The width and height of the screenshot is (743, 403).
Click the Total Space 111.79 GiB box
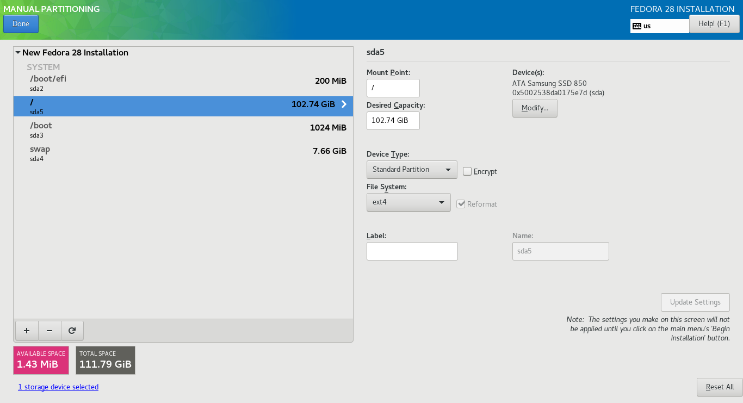click(x=106, y=360)
